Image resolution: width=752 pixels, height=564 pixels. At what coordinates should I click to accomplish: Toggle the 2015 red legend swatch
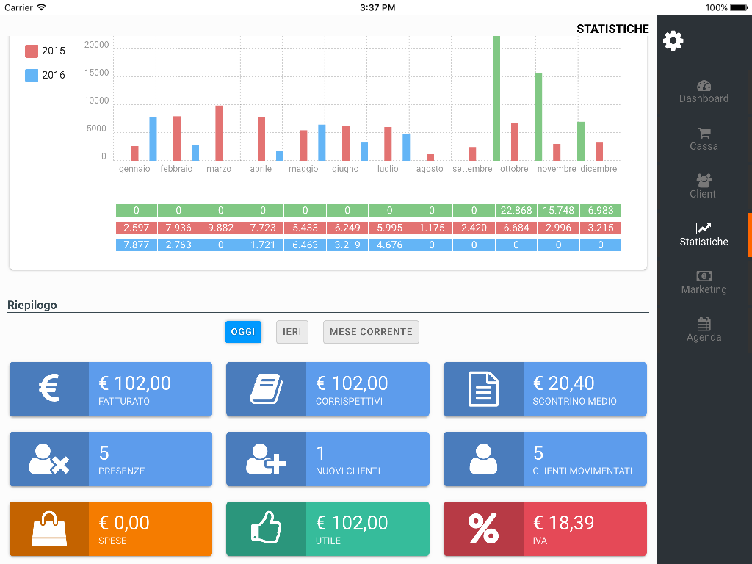click(32, 51)
